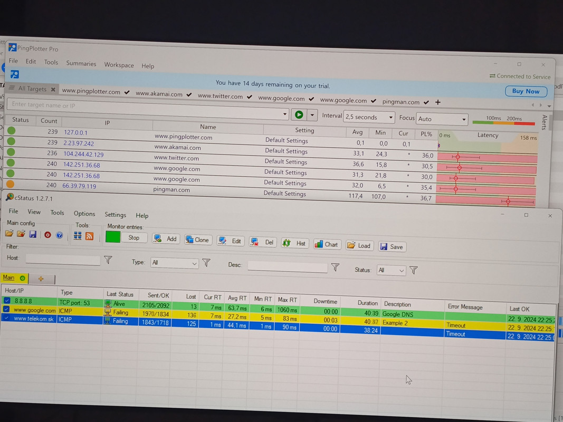Viewport: 563px width, 422px height.
Task: Focus the Host filter input field
Action: click(63, 260)
